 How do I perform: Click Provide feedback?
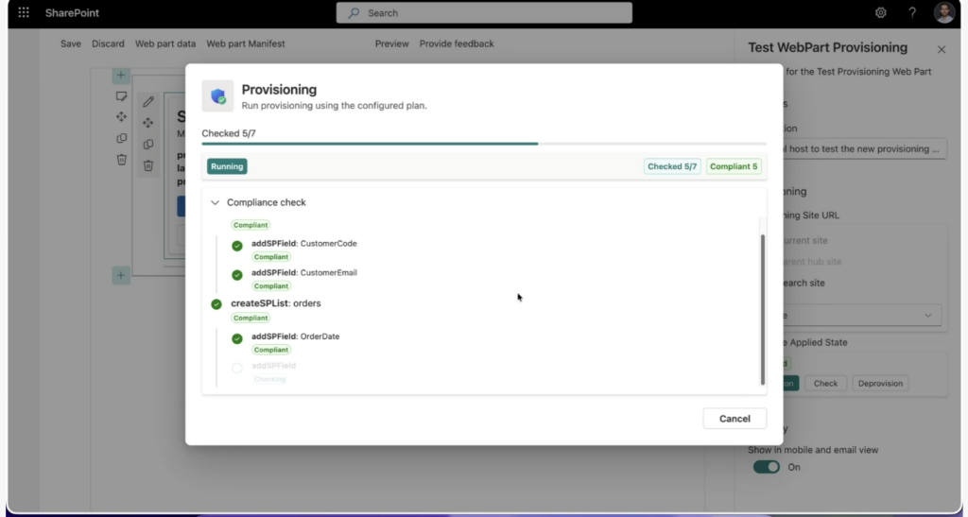(457, 43)
